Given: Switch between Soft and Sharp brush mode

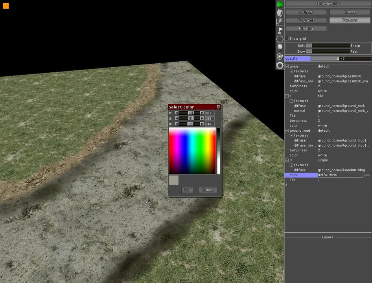Looking at the screenshot, I should (309, 45).
